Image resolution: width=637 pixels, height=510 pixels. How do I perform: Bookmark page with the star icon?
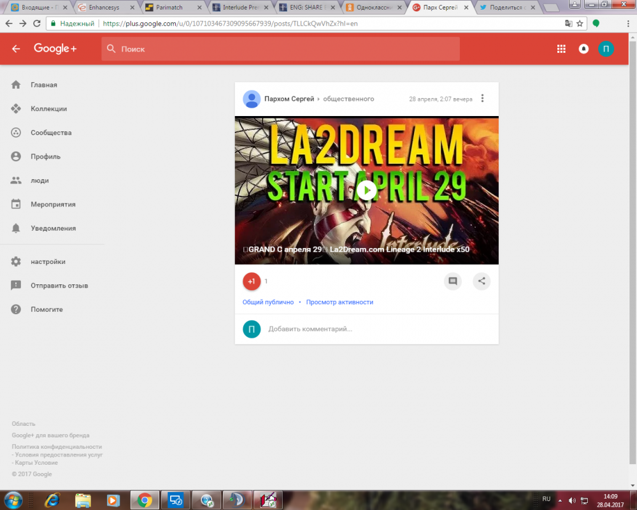coord(580,24)
